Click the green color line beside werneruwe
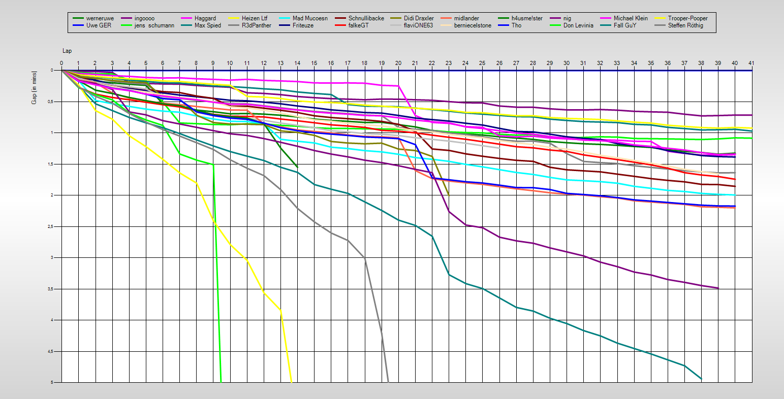784x399 pixels. click(78, 18)
